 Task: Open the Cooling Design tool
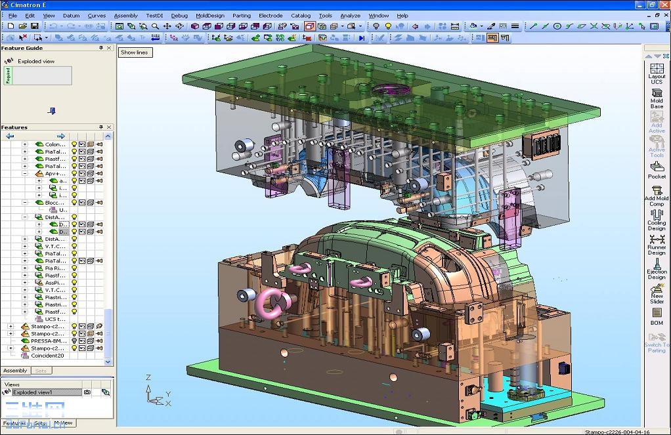(x=657, y=220)
